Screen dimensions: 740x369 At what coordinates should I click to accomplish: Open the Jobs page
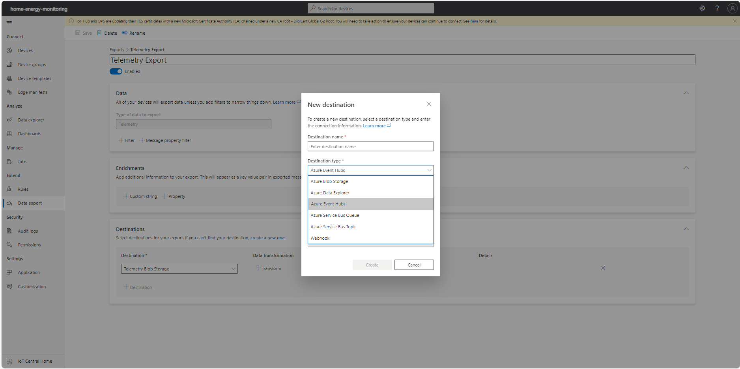(x=22, y=162)
